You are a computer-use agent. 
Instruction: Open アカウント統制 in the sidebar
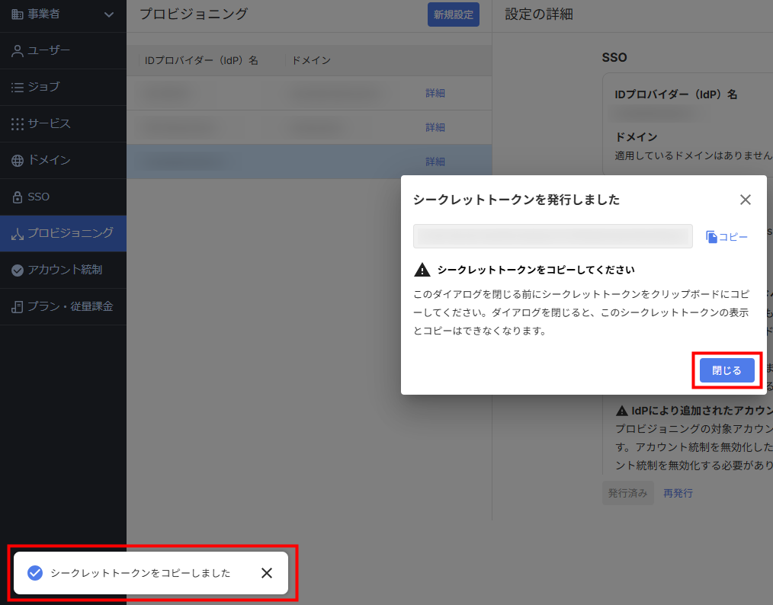click(x=63, y=270)
